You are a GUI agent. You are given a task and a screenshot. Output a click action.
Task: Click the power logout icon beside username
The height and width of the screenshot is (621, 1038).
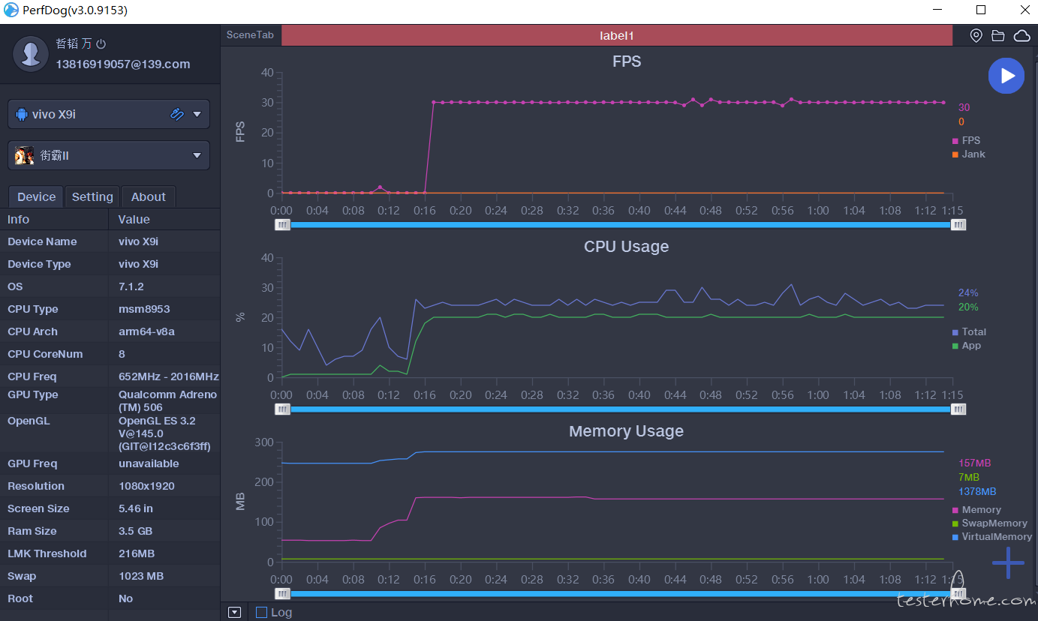click(x=101, y=44)
